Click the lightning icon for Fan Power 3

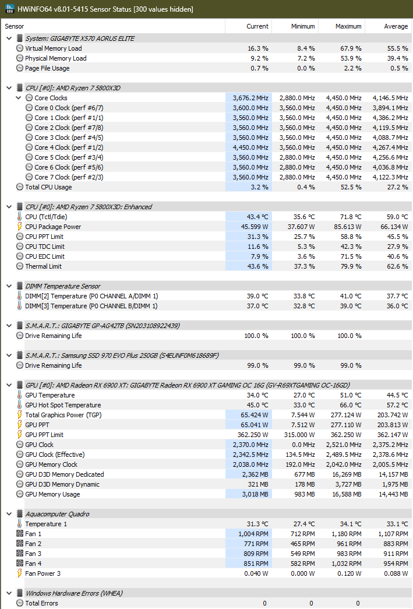click(20, 573)
